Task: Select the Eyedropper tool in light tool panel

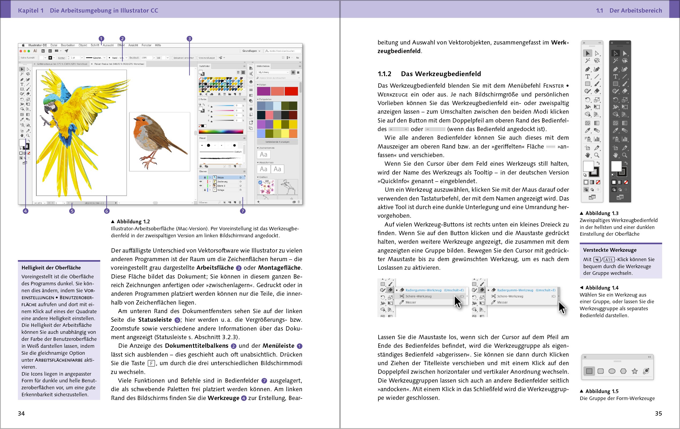Action: (x=588, y=130)
